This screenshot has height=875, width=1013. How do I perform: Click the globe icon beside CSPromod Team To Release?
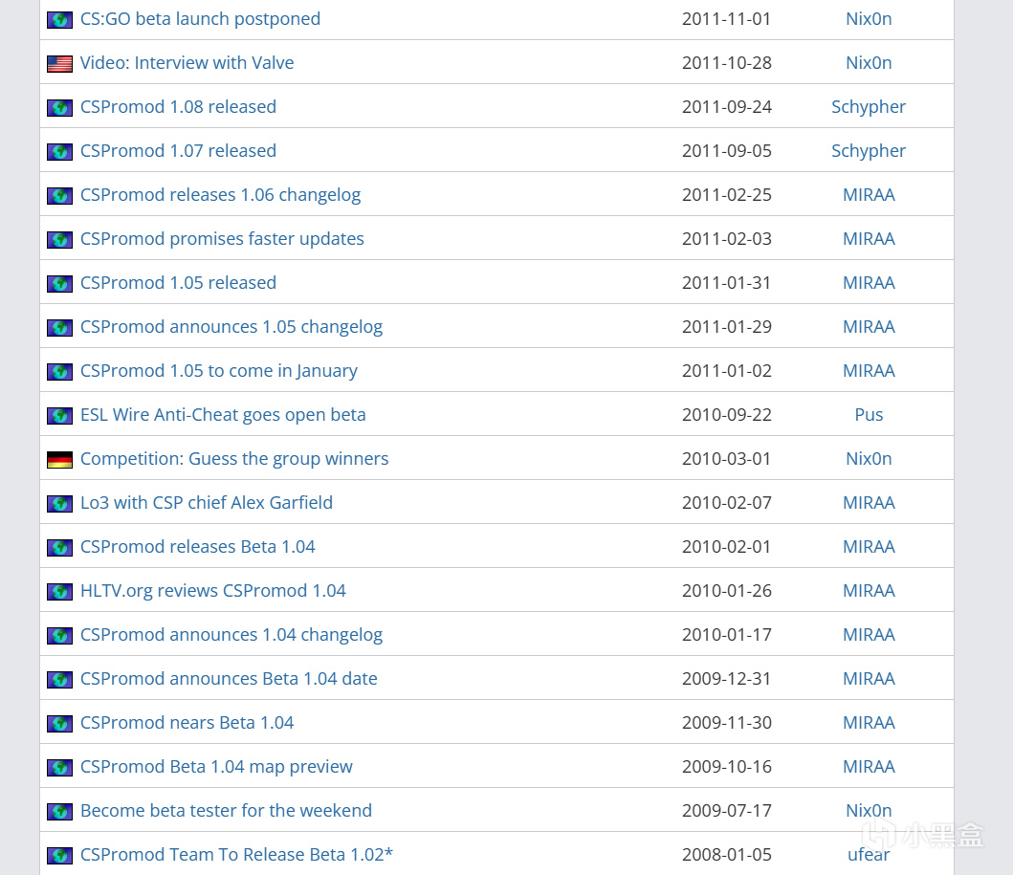coord(59,856)
